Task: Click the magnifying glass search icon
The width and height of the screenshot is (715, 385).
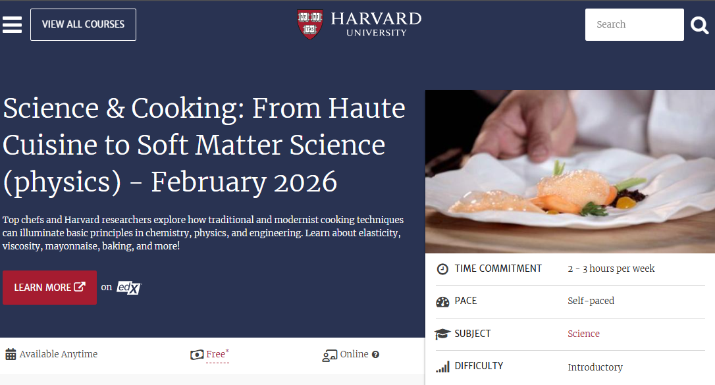Action: tap(699, 25)
